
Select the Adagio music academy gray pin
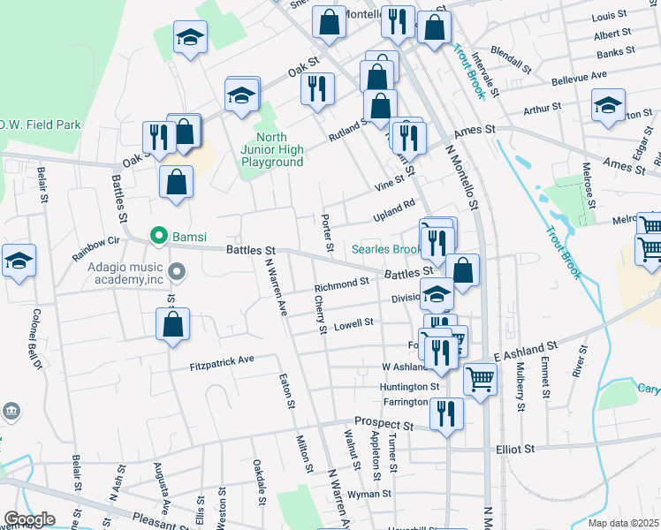coord(177,271)
